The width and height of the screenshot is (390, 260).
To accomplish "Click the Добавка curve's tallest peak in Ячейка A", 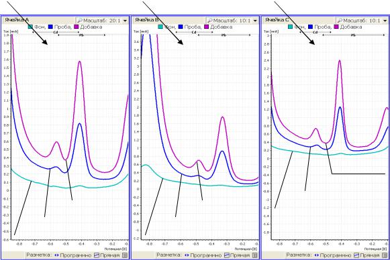I will (80, 62).
